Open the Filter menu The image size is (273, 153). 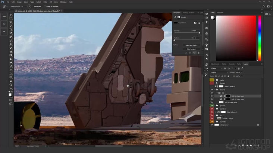[x=45, y=2]
